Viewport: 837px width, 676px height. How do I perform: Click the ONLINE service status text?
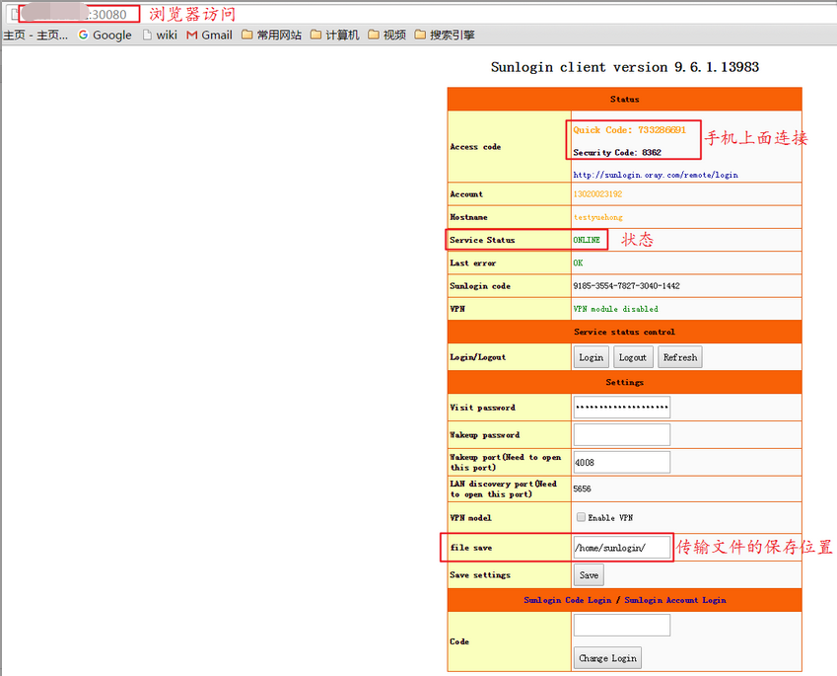(587, 240)
